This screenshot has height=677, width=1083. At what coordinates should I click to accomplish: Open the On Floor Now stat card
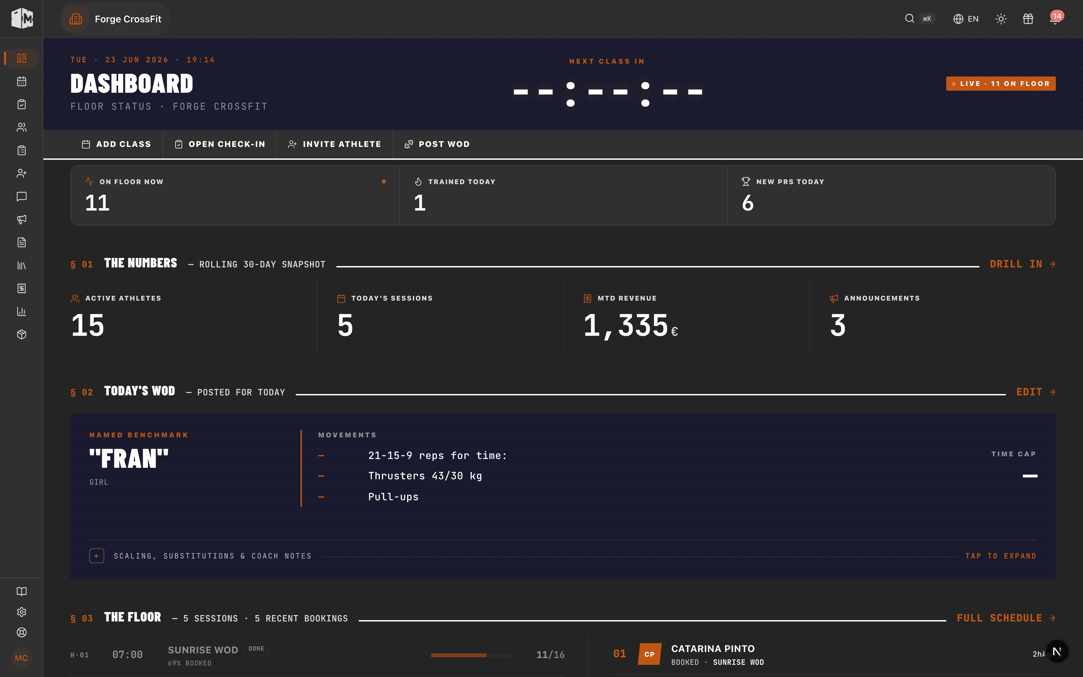coord(235,195)
